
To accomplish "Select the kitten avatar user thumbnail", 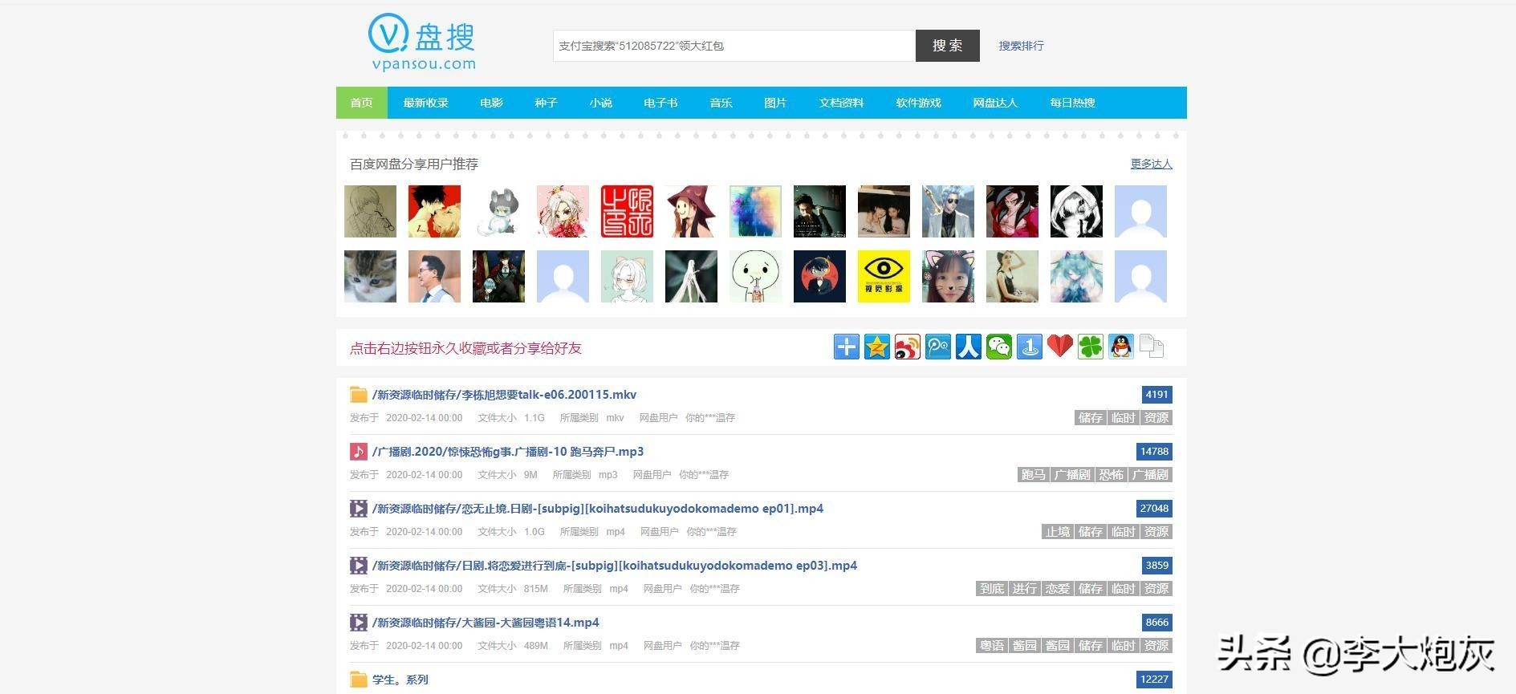I will point(370,276).
